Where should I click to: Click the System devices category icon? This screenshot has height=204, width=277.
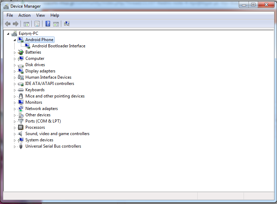point(21,140)
